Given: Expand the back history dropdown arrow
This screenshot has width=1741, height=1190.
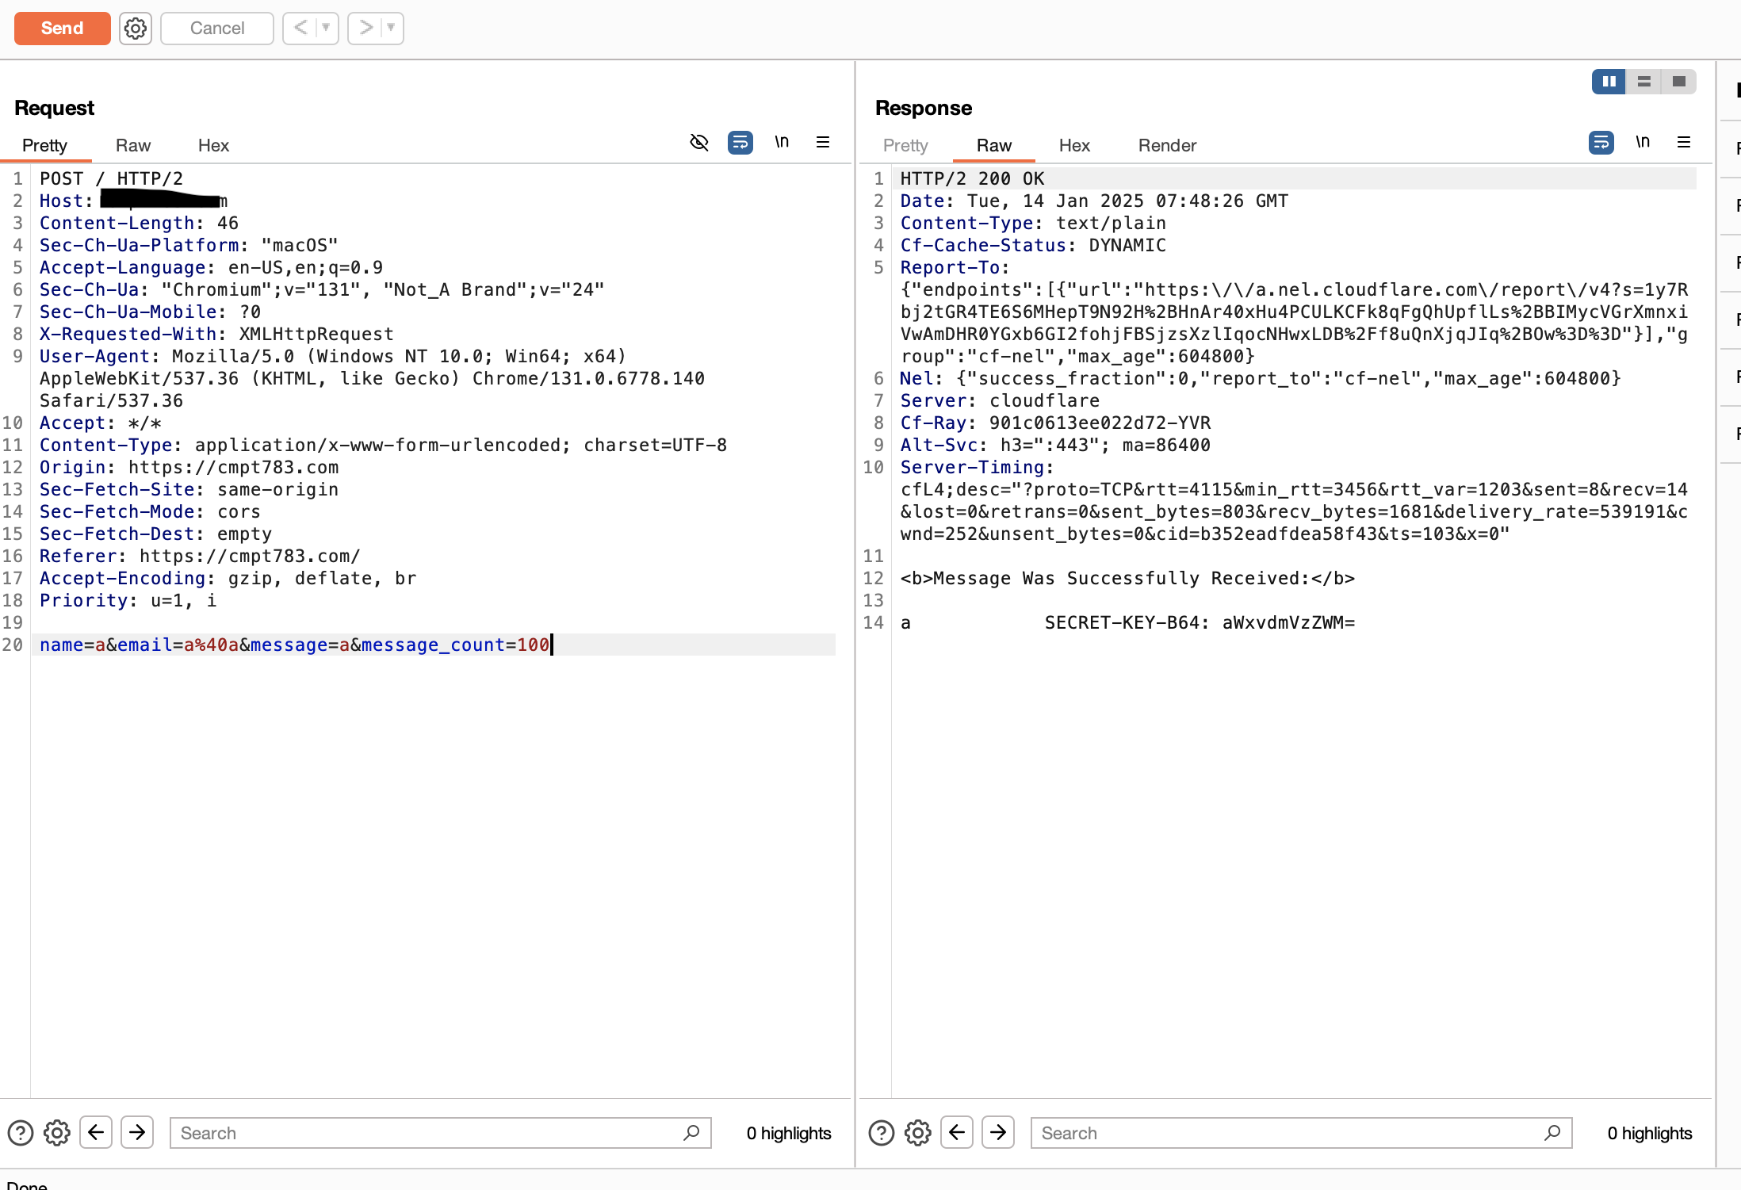Looking at the screenshot, I should coord(326,29).
